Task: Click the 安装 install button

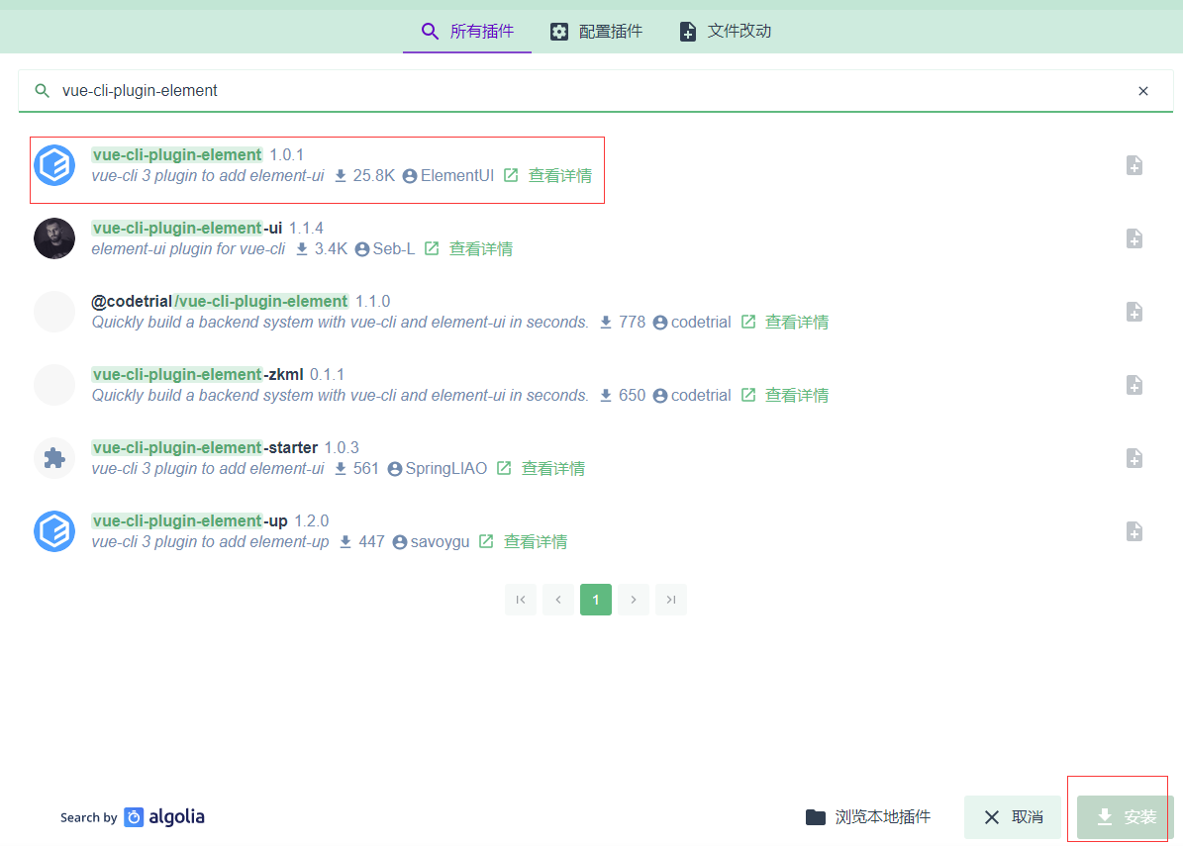Action: (x=1126, y=817)
